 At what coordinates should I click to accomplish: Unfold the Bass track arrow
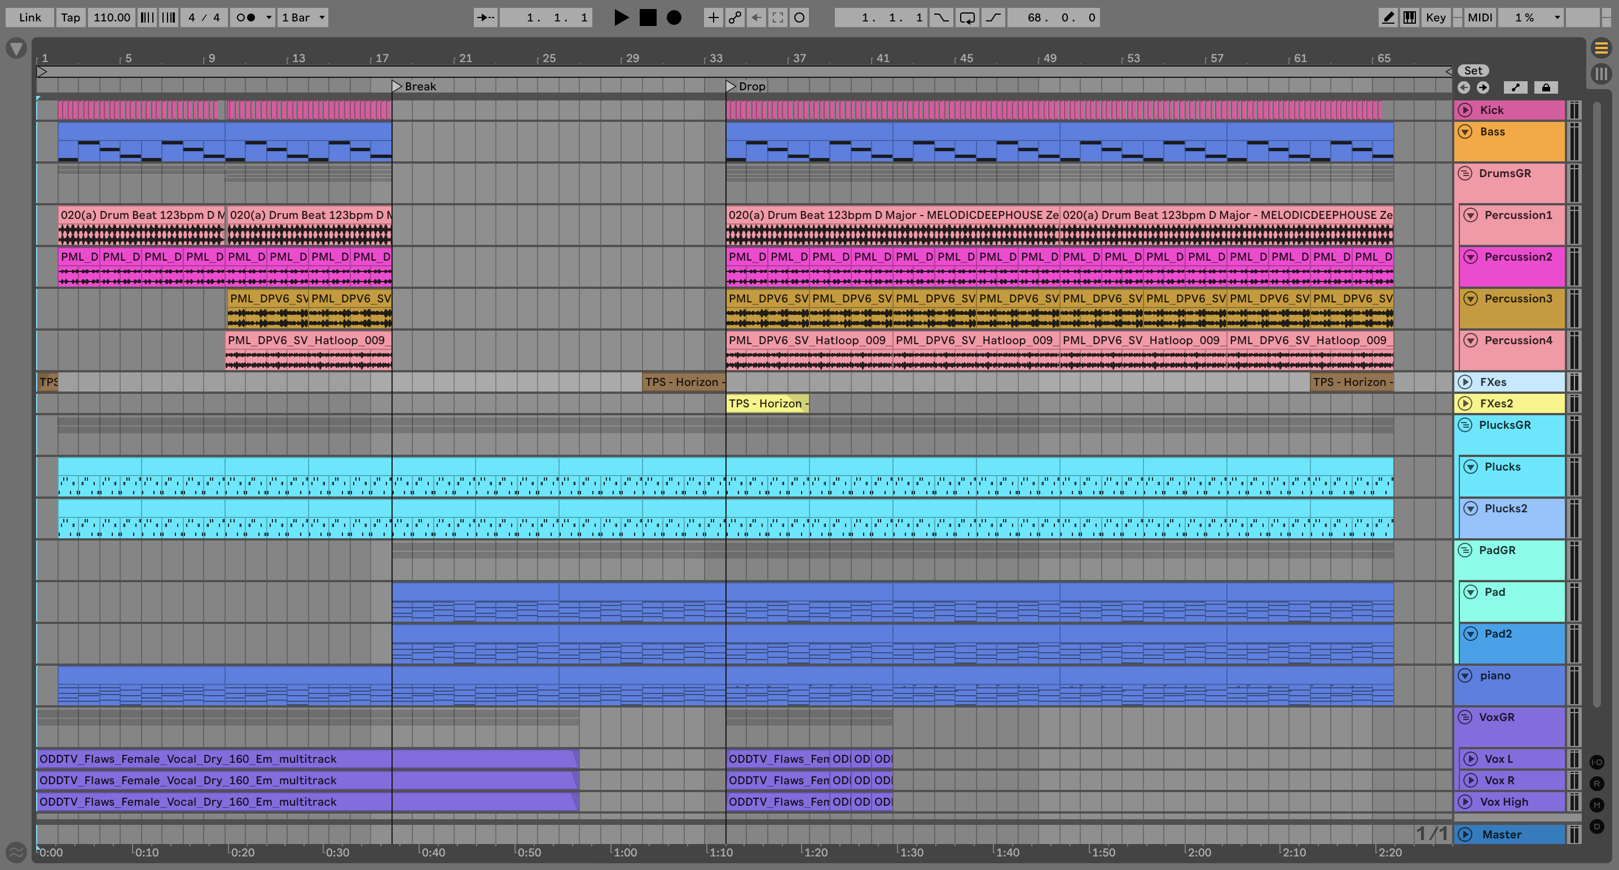[x=1465, y=132]
